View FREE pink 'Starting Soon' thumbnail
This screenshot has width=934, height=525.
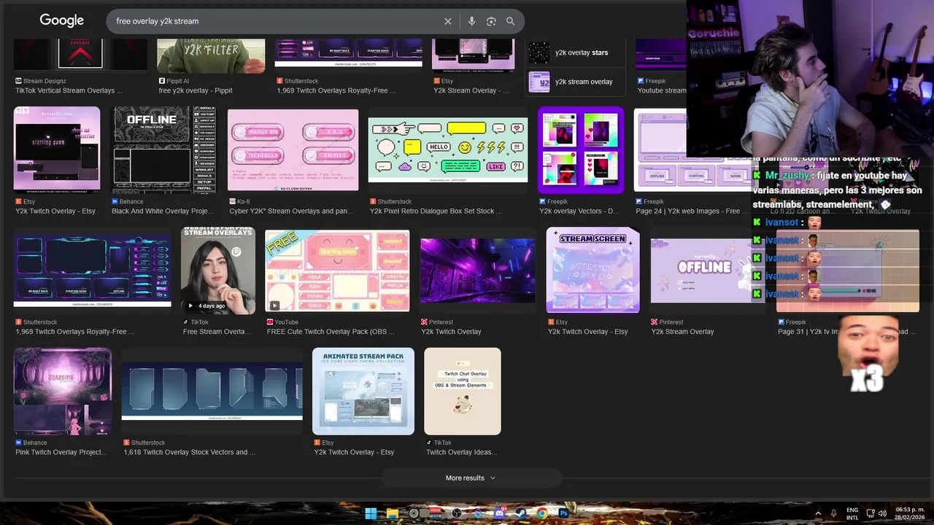(337, 271)
